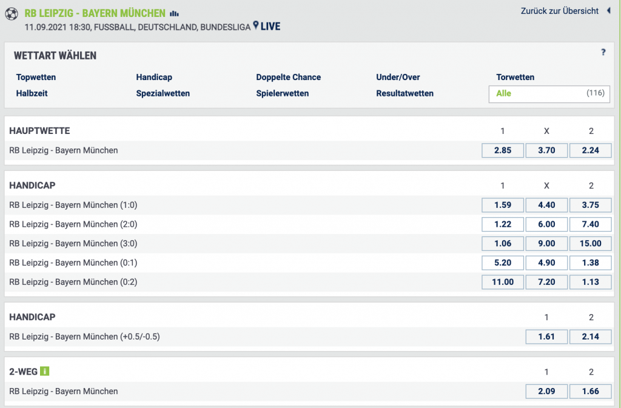
Task: Click the handicap (2:0) row label
Action: [x=73, y=224]
